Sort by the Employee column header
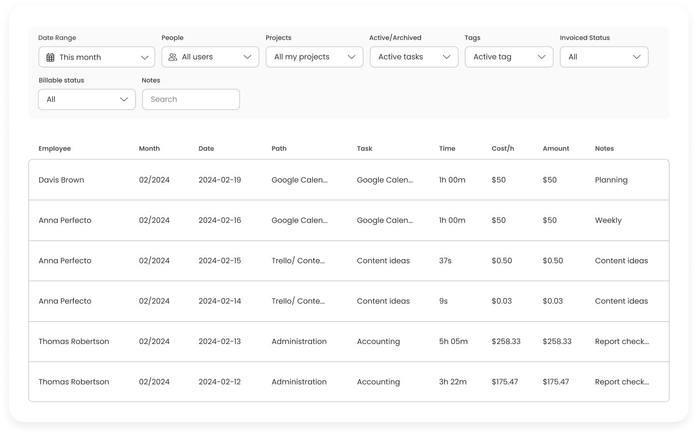698x435 pixels. pos(55,148)
